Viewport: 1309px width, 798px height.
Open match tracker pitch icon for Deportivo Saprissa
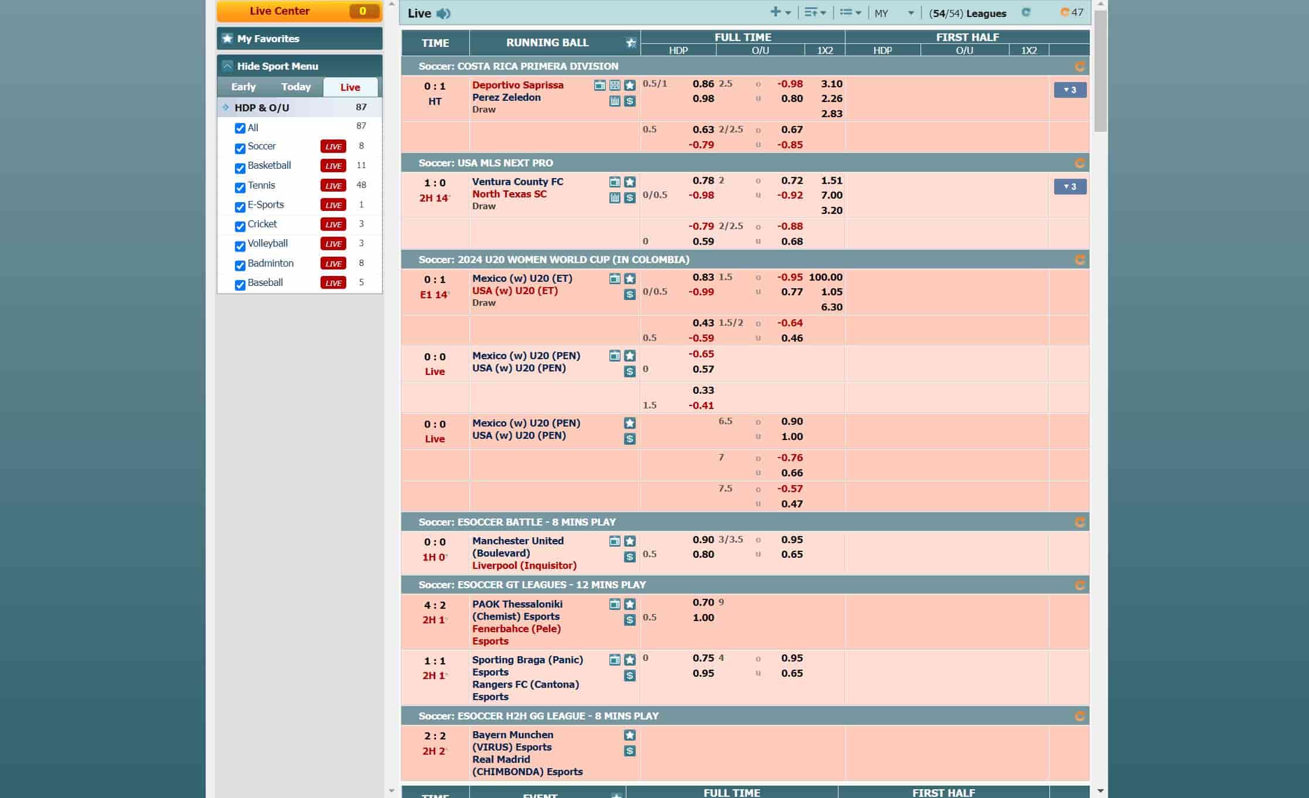[x=615, y=86]
